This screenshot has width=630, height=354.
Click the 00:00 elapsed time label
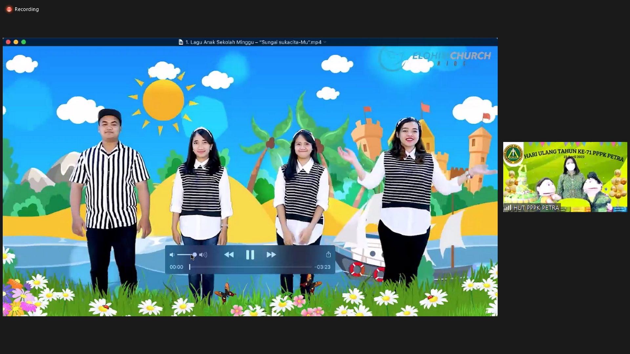coord(176,267)
